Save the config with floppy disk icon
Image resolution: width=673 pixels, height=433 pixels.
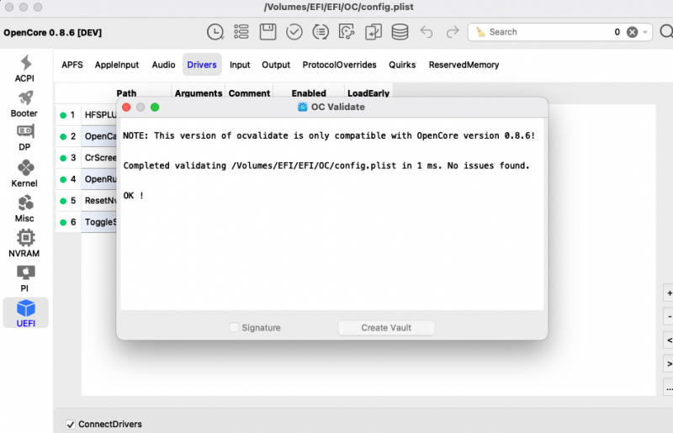point(268,32)
